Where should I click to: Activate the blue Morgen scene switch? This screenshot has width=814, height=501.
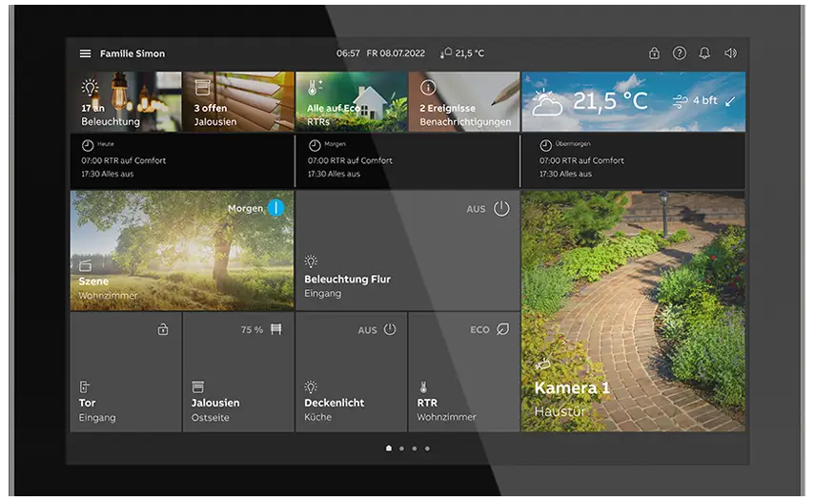275,207
